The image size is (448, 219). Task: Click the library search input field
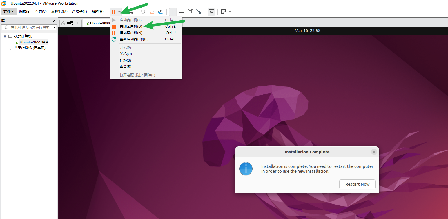28,28
